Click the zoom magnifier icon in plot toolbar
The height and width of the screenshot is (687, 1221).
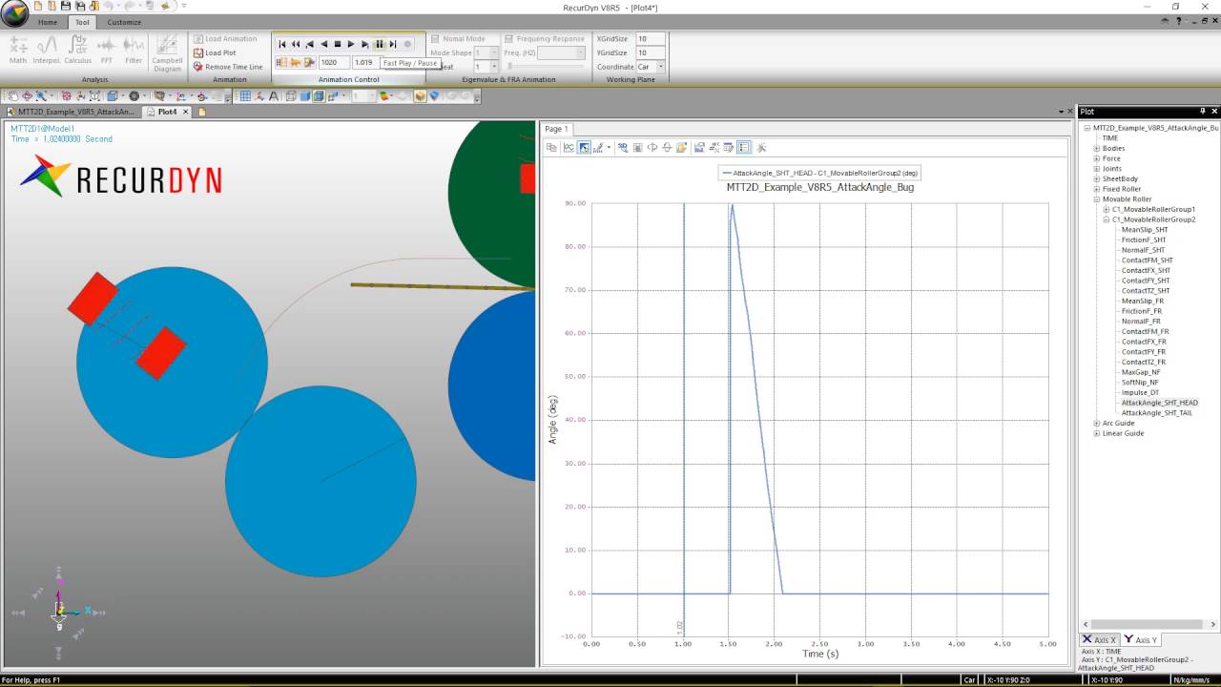point(623,147)
